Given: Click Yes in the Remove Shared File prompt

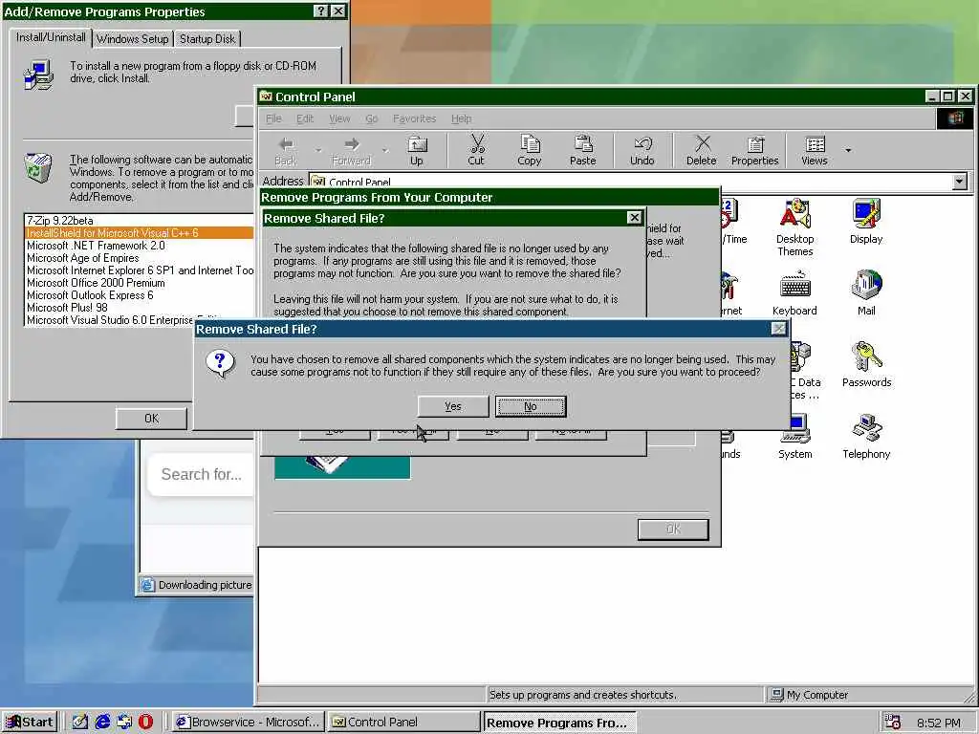Looking at the screenshot, I should pyautogui.click(x=452, y=406).
